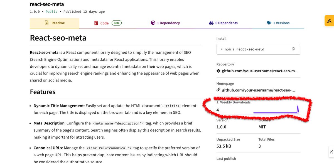The height and width of the screenshot is (163, 334).
Task: Click the Public label under package name
Action: click(51, 12)
